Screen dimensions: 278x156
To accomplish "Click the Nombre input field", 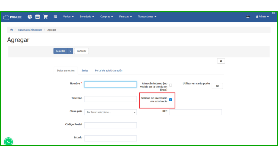I will tap(110, 84).
